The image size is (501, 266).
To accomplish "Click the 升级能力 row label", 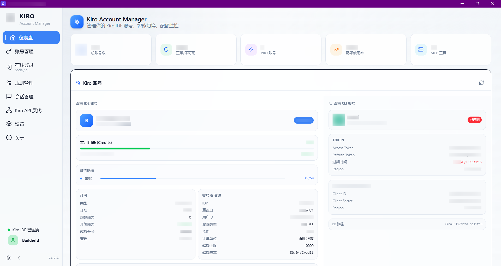I will [x=87, y=224].
